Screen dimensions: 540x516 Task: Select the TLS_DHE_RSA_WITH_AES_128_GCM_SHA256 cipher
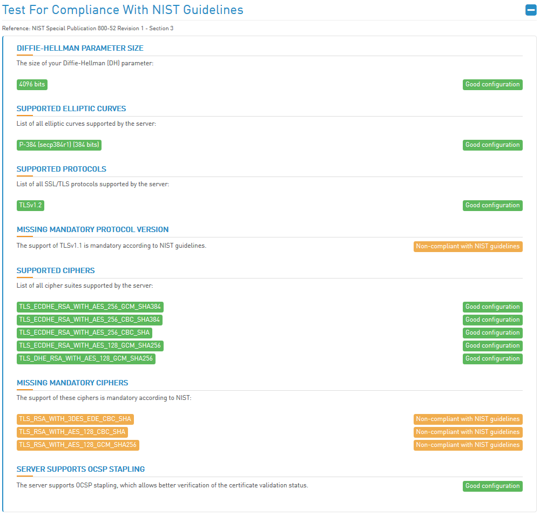point(86,359)
